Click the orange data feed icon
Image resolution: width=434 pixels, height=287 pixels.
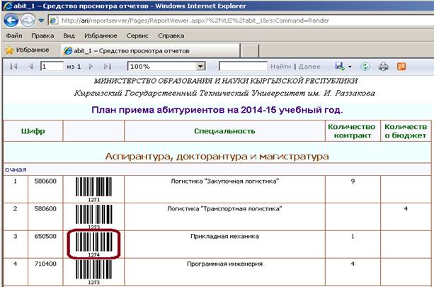click(x=401, y=67)
